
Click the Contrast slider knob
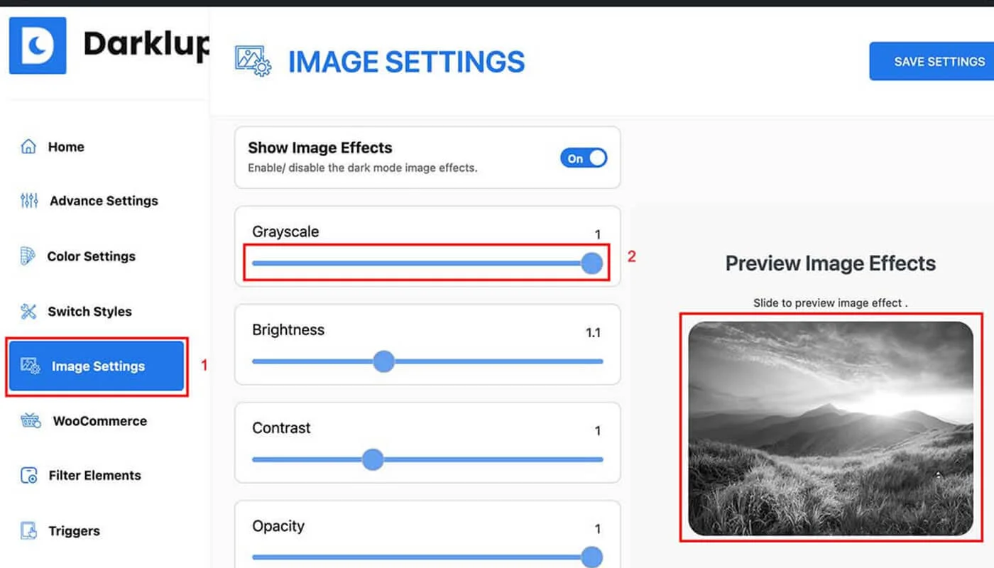coord(373,459)
